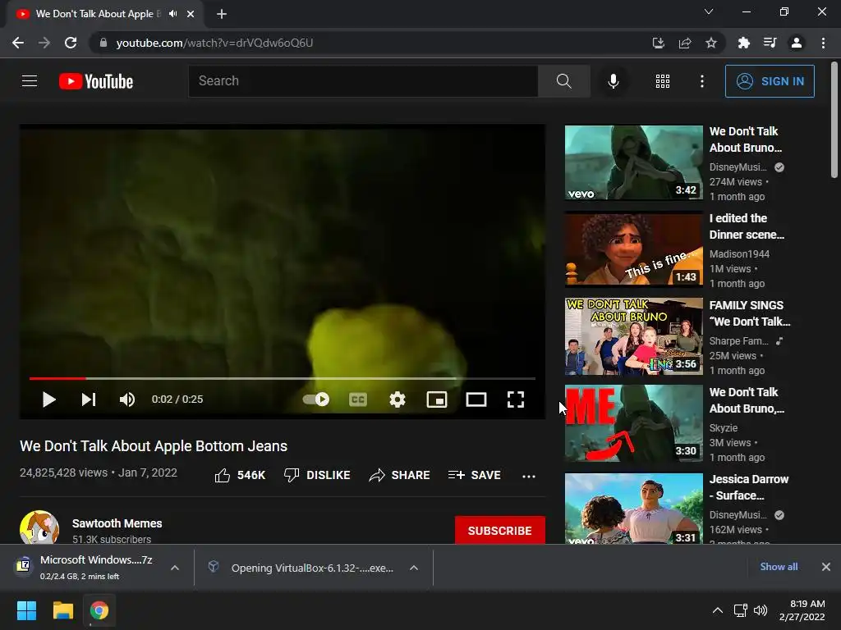Viewport: 841px width, 630px height.
Task: Mute tab via speaker icon
Action: tap(172, 14)
